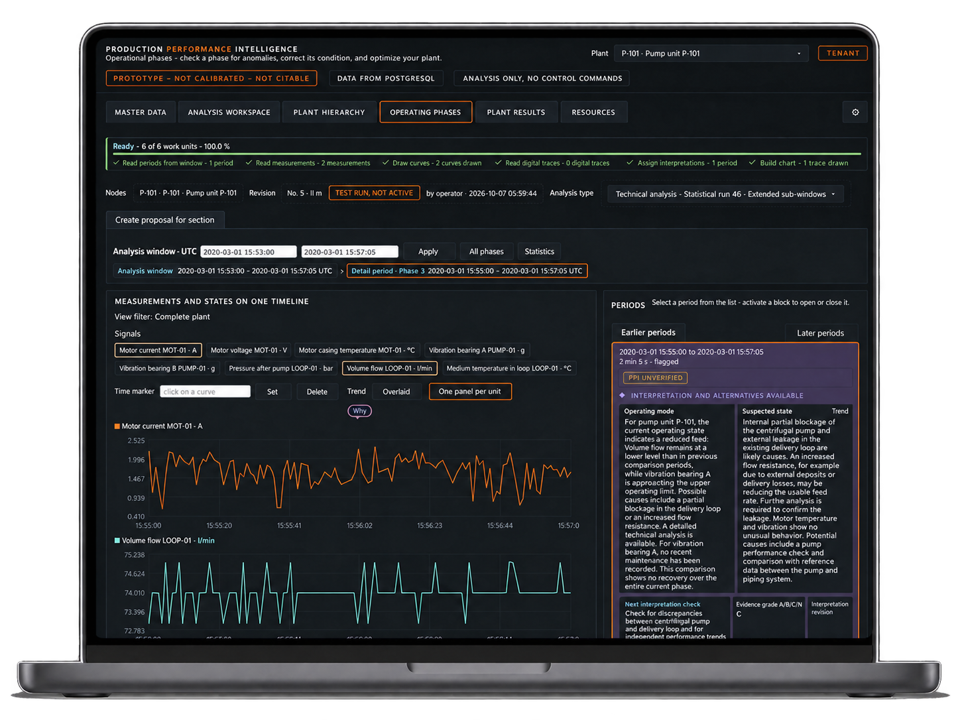The width and height of the screenshot is (960, 720).
Task: Toggle the Pressure after pump LOOP-01 signal
Action: pos(281,368)
